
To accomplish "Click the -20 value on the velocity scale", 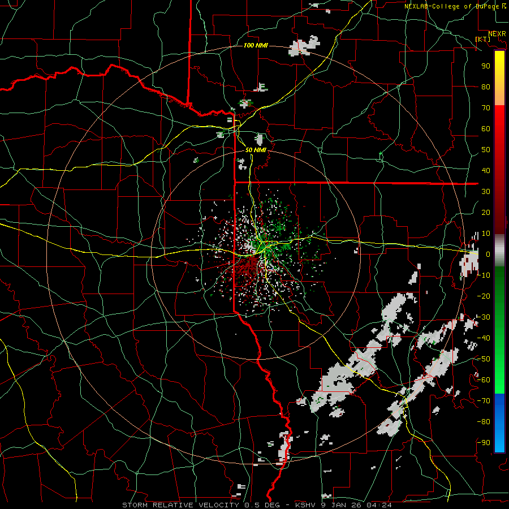I will click(x=484, y=296).
